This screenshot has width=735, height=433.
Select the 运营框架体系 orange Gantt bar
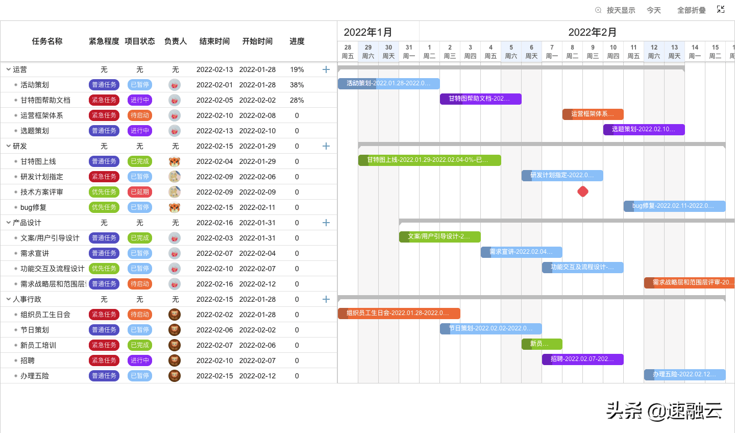point(593,114)
